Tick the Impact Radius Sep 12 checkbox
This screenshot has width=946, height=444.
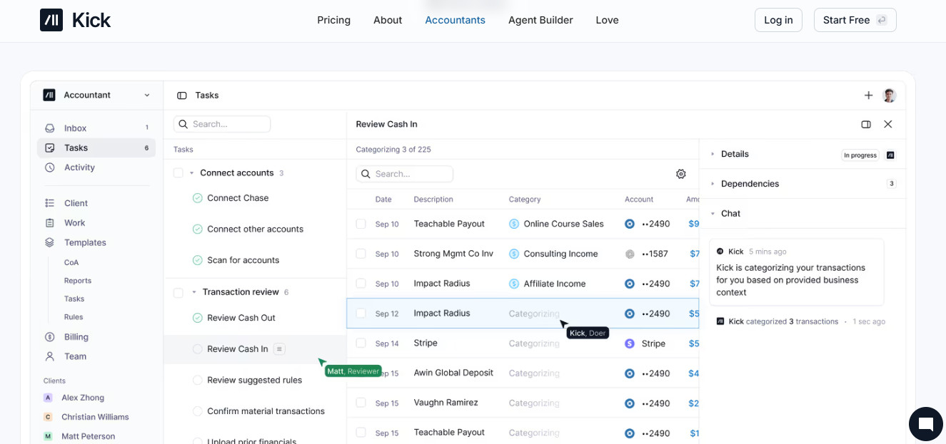coord(361,314)
